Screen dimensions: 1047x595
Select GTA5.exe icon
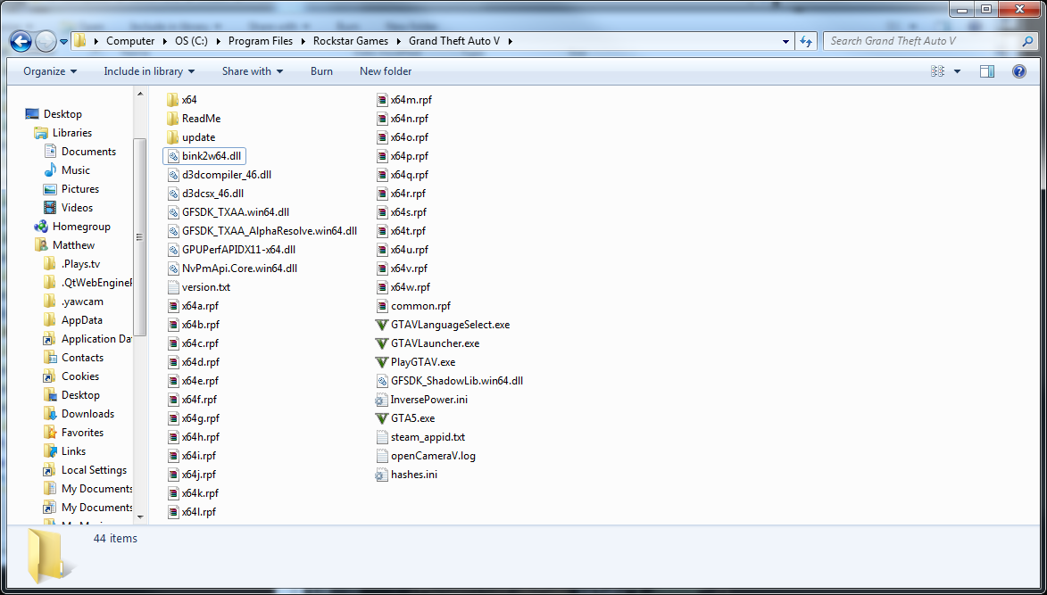point(382,418)
